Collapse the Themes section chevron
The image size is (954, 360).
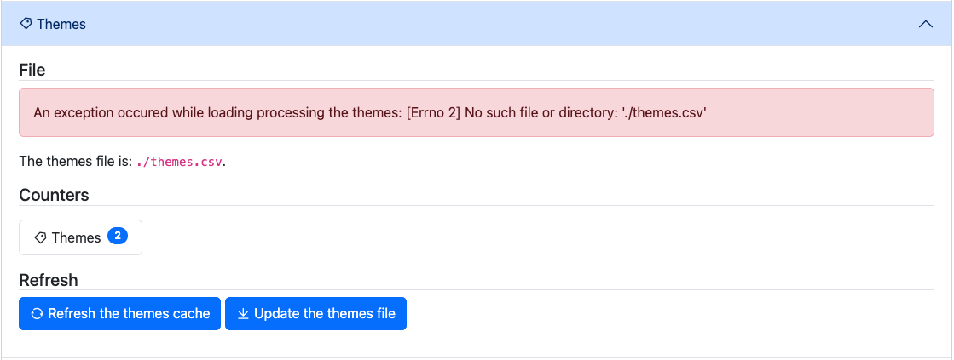[926, 24]
